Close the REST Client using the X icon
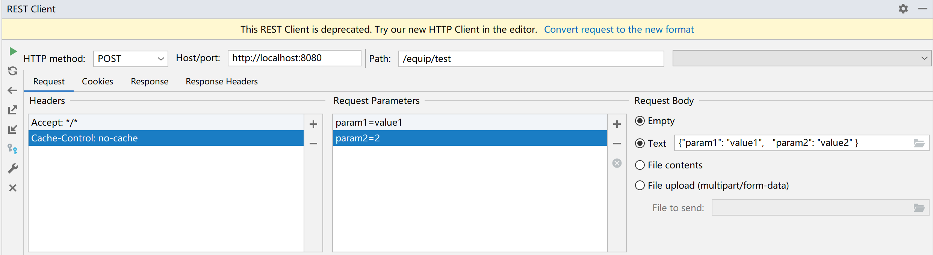This screenshot has height=255, width=933. coord(13,188)
